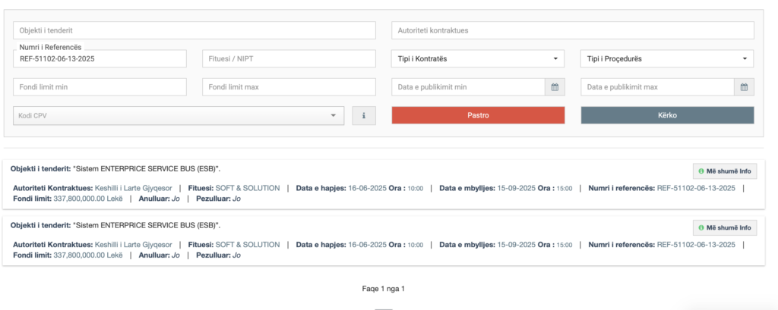Viewport: 778px width, 310px height.
Task: Click calendar icon for Data e publikimit max
Action: (x=744, y=87)
